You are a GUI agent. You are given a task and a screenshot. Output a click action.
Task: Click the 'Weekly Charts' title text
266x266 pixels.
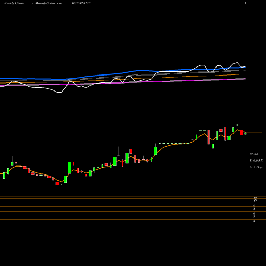14,3
